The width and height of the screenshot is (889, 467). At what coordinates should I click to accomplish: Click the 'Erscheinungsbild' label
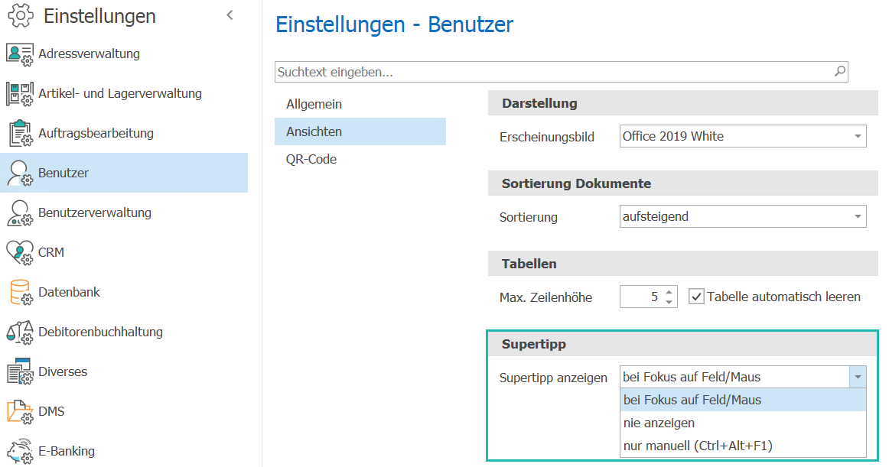click(x=546, y=137)
